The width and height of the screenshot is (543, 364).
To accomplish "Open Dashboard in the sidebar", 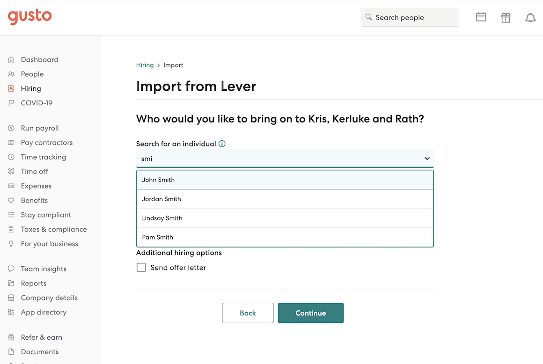I will 39,59.
